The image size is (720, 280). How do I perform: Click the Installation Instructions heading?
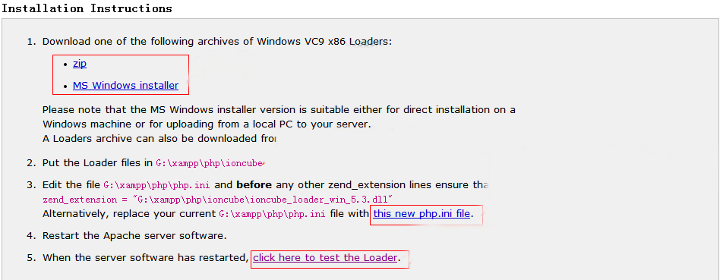click(x=87, y=8)
